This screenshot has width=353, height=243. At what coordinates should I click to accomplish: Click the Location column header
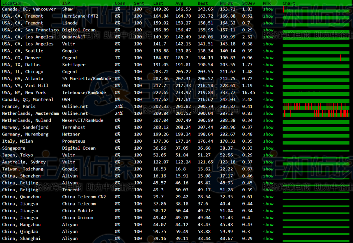click(x=12, y=3)
